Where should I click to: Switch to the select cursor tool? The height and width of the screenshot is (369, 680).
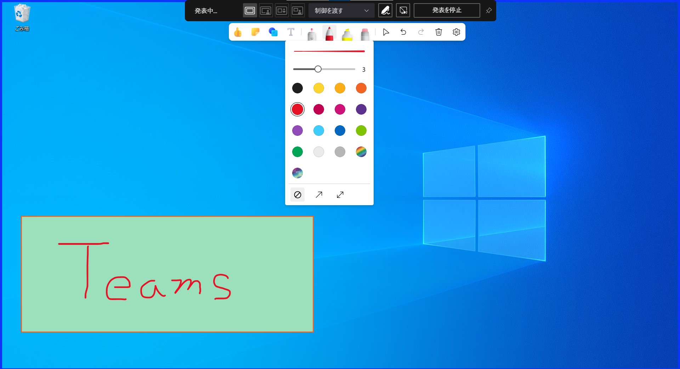point(386,32)
